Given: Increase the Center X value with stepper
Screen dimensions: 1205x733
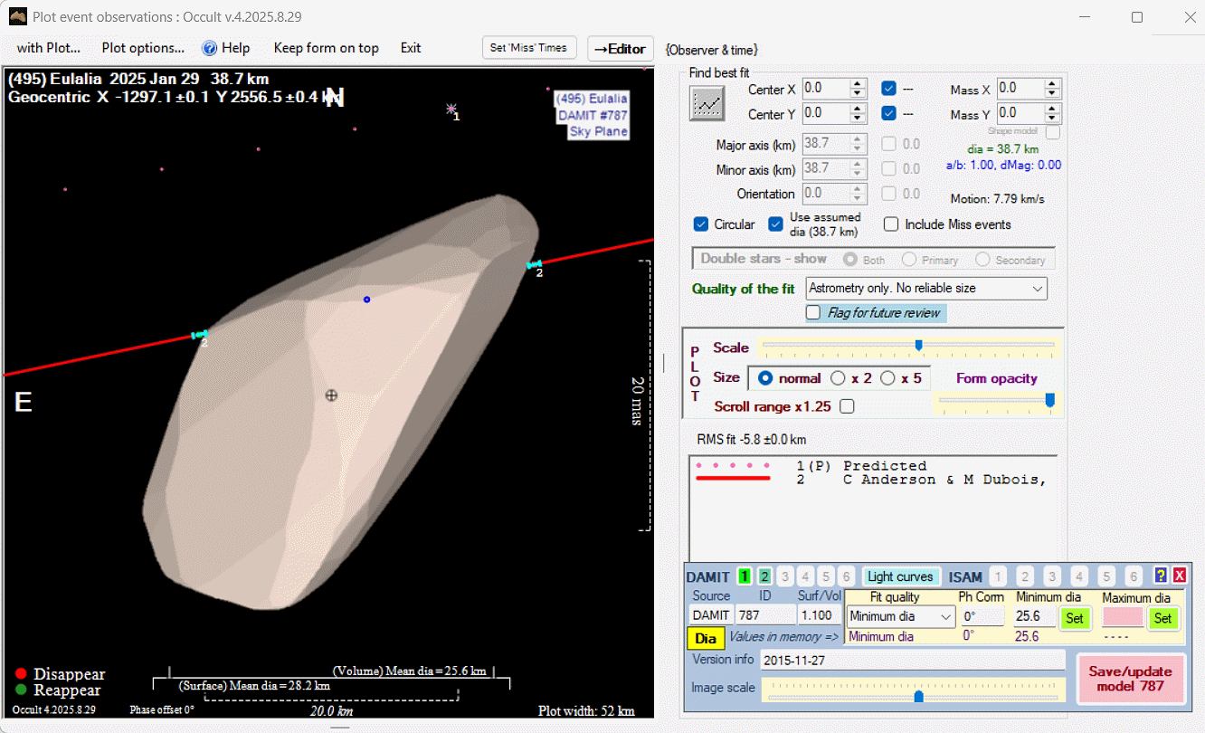Looking at the screenshot, I should pyautogui.click(x=858, y=84).
